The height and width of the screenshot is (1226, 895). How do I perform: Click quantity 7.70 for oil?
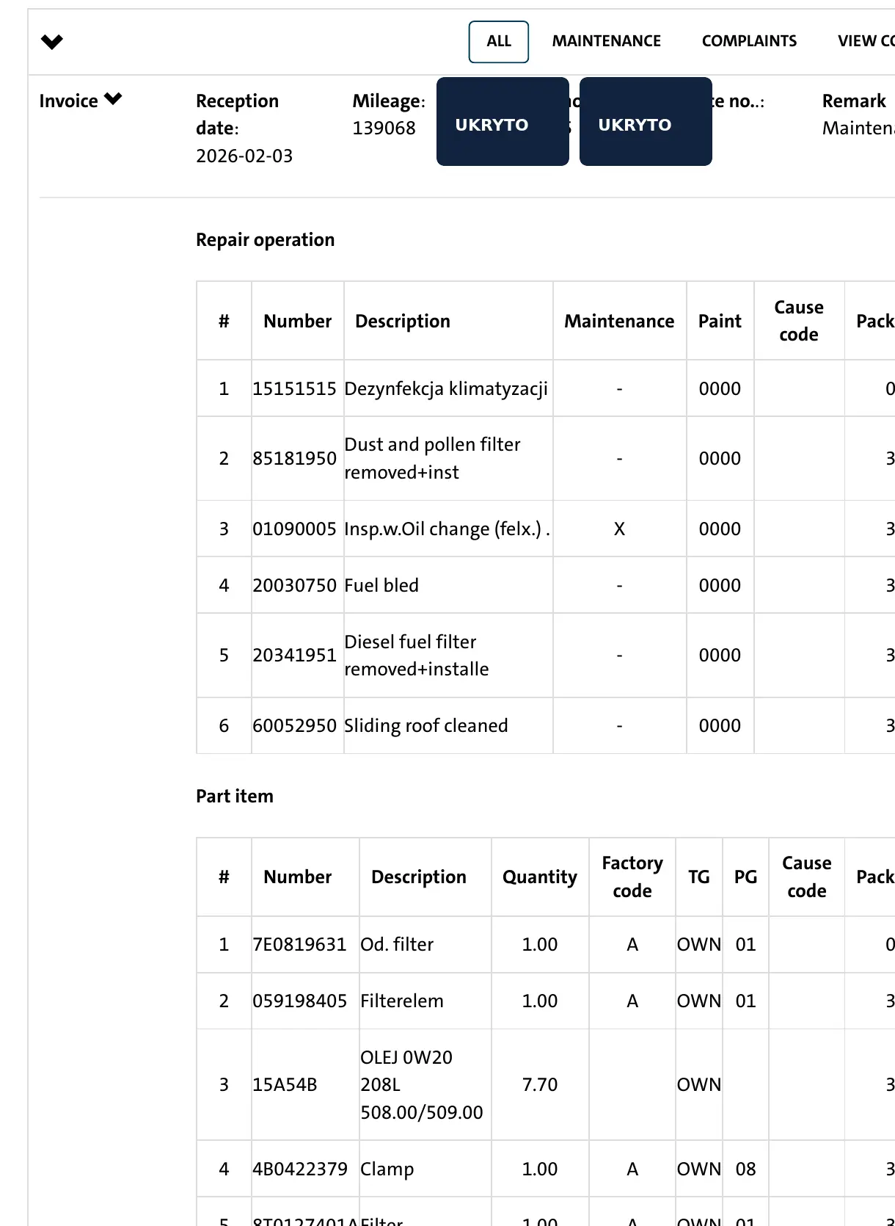(540, 1084)
